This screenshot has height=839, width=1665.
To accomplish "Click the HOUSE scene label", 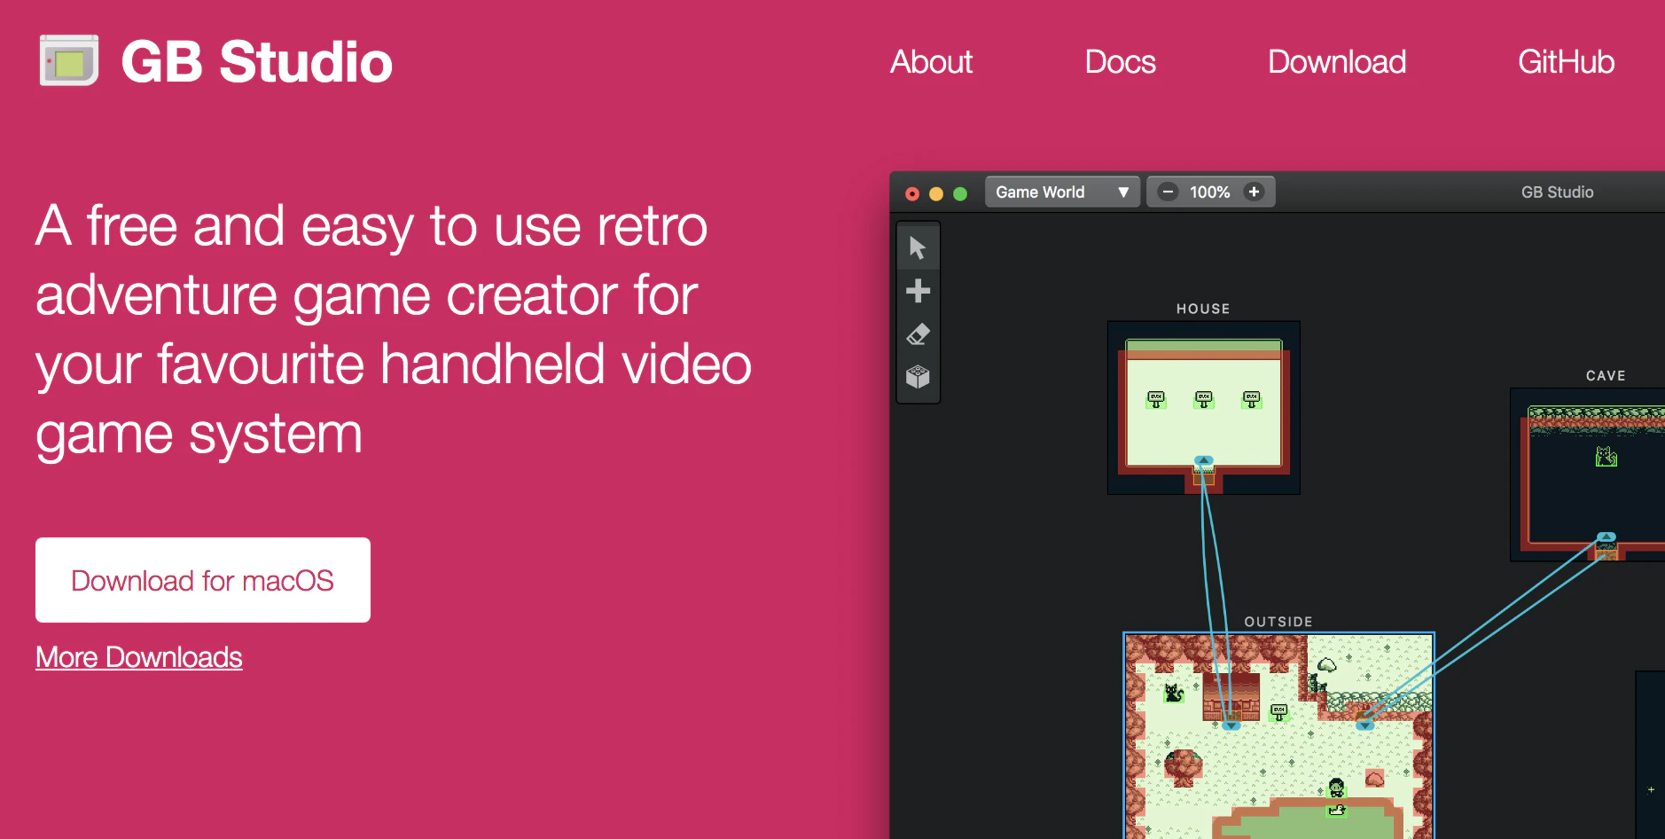I will click(x=1203, y=309).
